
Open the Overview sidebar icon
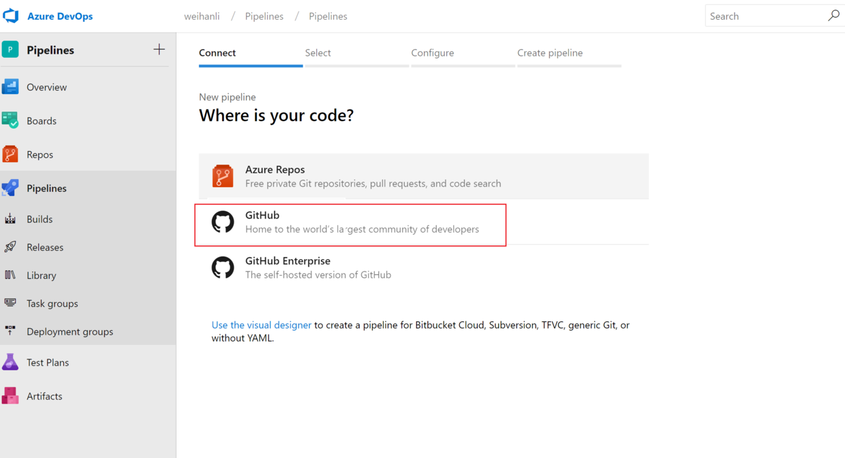[x=10, y=87]
